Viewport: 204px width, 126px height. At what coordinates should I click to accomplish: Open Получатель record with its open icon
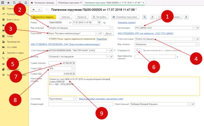point(100,33)
